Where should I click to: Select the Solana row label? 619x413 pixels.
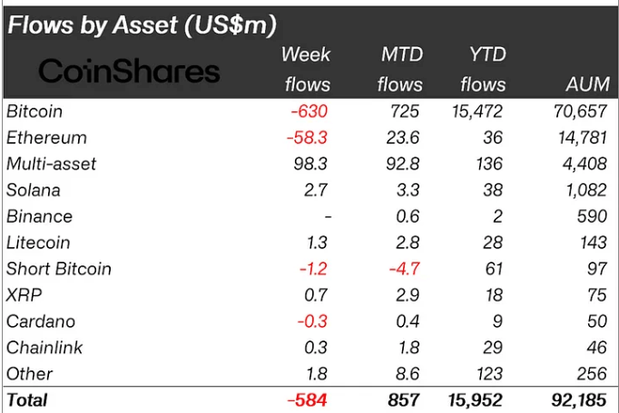coord(34,190)
